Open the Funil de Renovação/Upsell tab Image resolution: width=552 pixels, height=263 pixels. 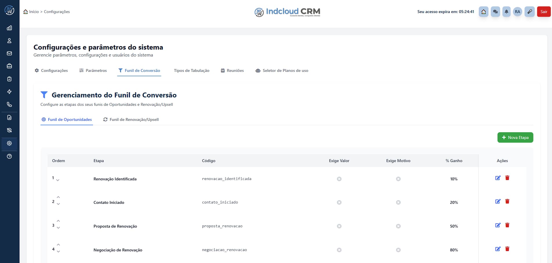click(x=131, y=119)
